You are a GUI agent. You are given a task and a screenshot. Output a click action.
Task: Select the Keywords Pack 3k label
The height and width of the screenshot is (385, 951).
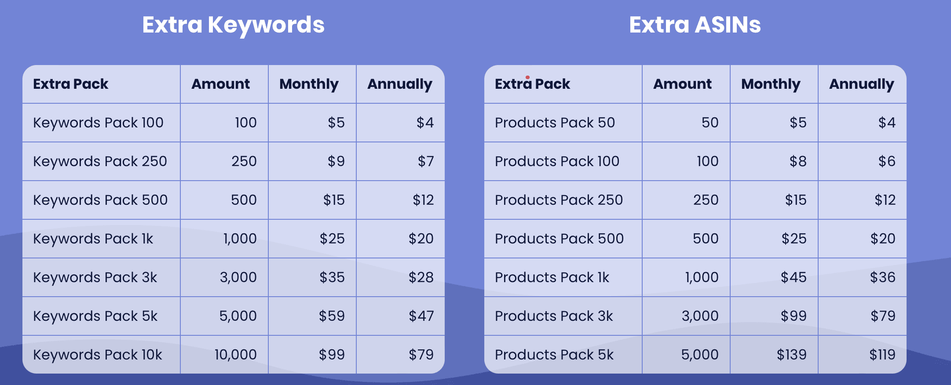coord(95,277)
